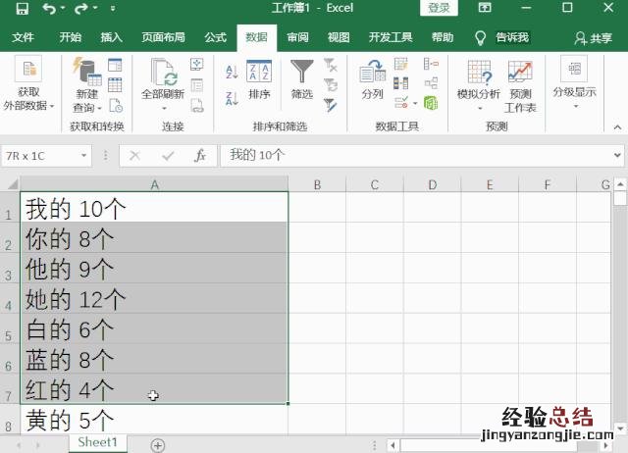Image resolution: width=628 pixels, height=453 pixels.
Task: Open the Formulas (公式) ribbon tab
Action: (215, 37)
